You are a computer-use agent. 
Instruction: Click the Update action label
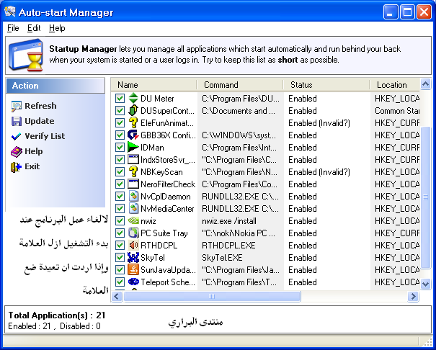pyautogui.click(x=40, y=121)
